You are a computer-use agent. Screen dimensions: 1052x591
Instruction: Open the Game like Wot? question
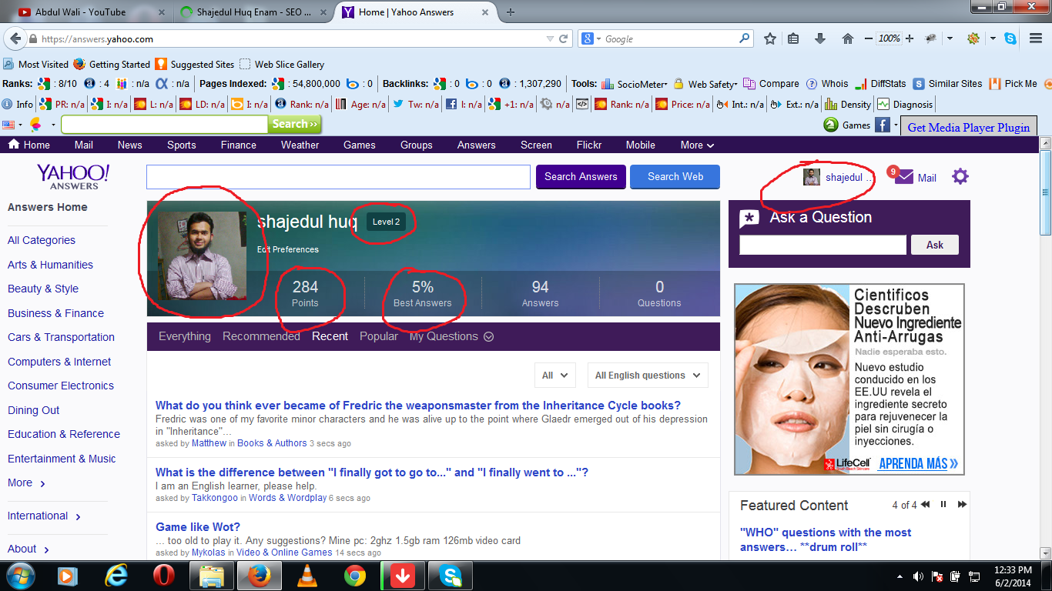(x=198, y=527)
